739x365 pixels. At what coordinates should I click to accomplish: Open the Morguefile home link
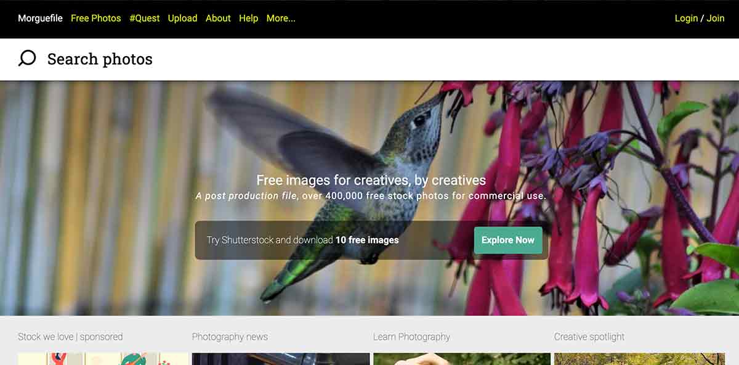coord(40,18)
